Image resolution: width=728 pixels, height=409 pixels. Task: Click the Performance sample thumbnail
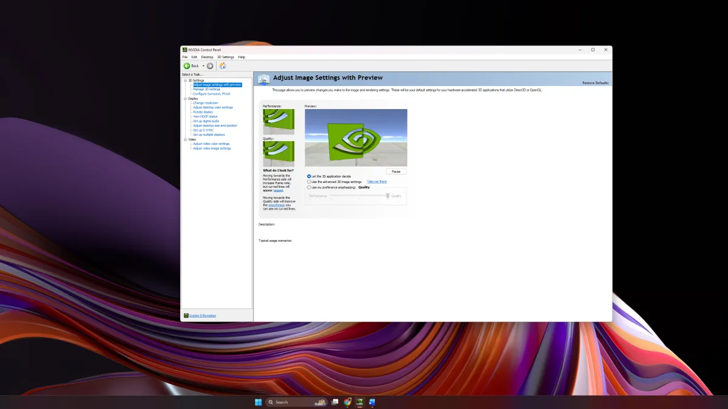click(x=278, y=122)
